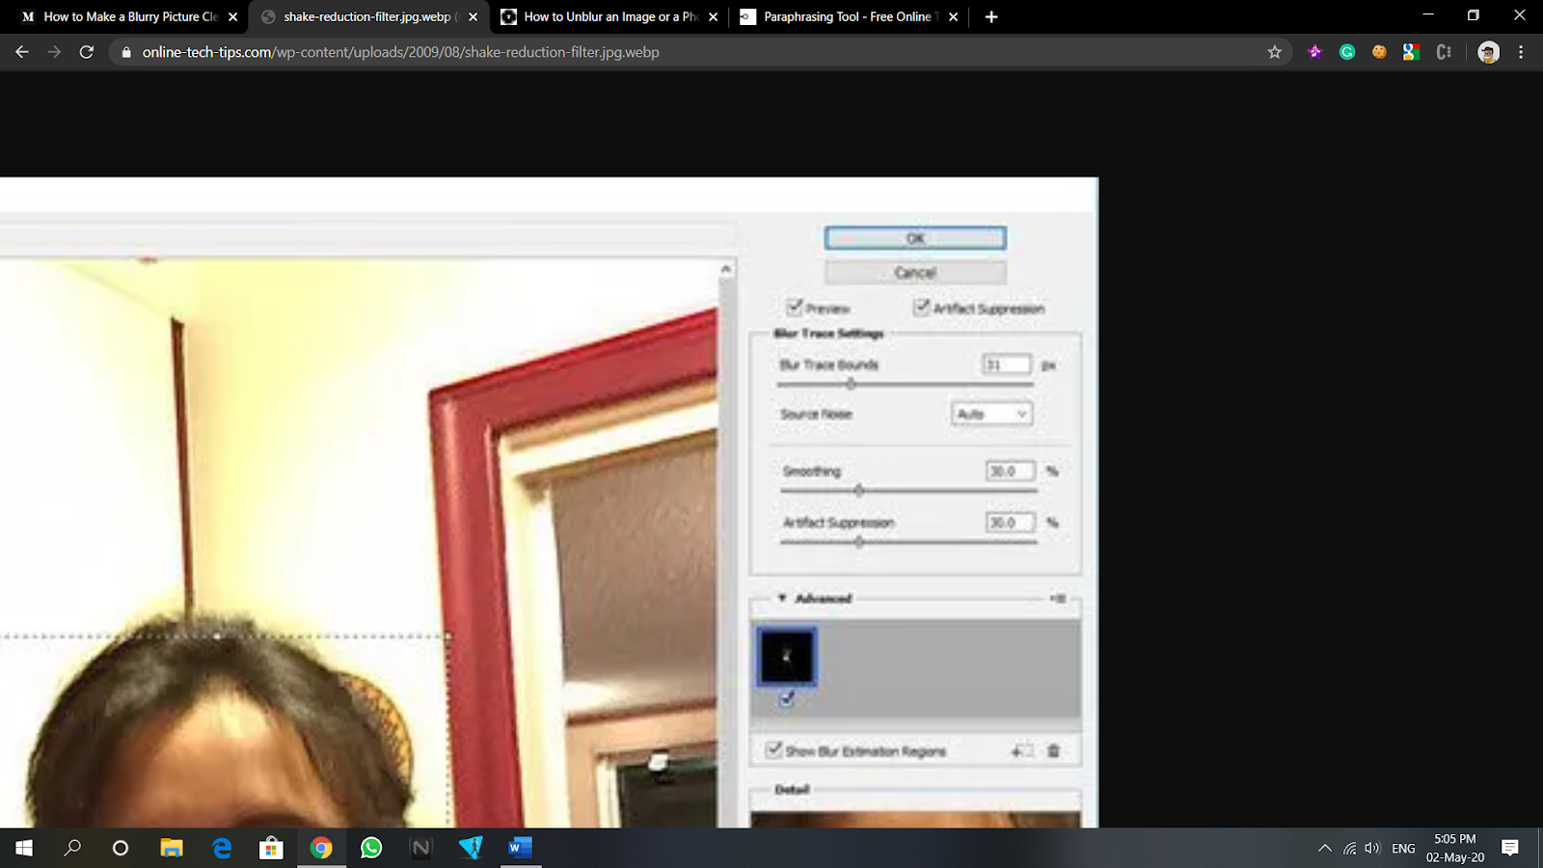Open the blue triangle app on the taskbar
Viewport: 1543px width, 868px height.
click(x=471, y=848)
